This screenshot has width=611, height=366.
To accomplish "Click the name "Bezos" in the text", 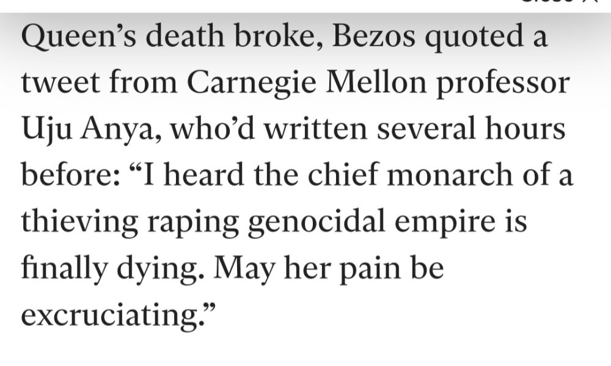I will coord(373,36).
